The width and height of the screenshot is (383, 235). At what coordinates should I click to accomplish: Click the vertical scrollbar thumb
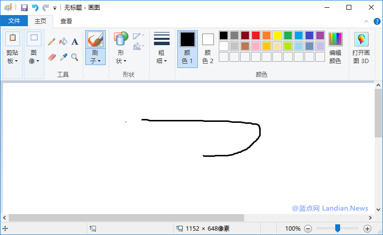378,113
